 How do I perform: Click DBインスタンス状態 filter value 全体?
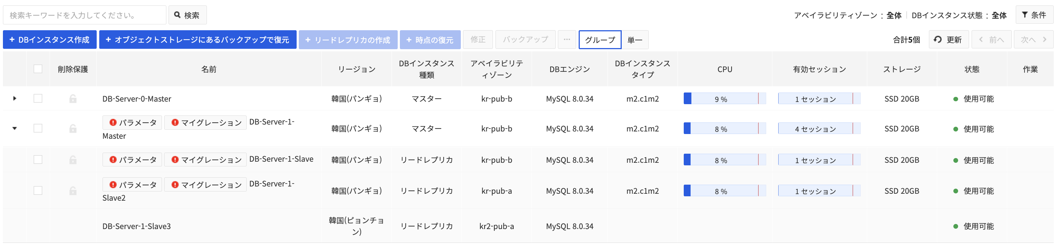coord(999,15)
